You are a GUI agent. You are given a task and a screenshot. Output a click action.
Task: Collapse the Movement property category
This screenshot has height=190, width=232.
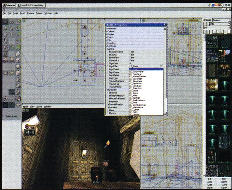point(111,90)
